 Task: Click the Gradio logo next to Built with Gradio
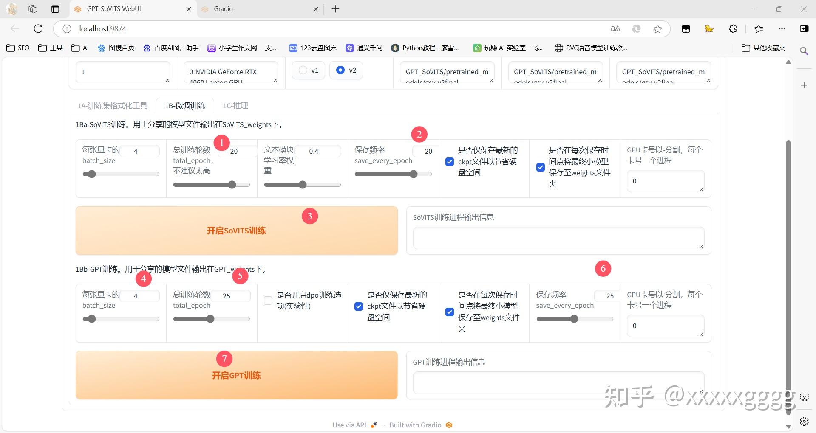tap(449, 425)
